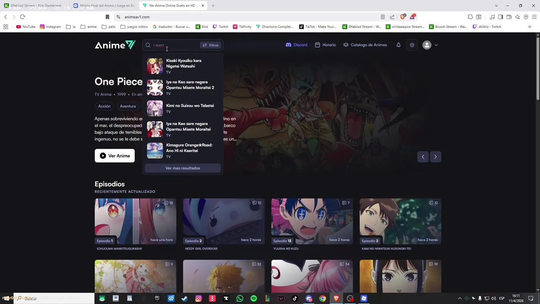Select result Iya na Kao sare nagara Opantsu Misete Moraitai 2

click(x=183, y=87)
